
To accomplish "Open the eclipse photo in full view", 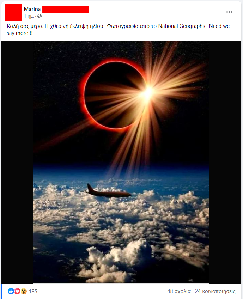I will click(121, 162).
